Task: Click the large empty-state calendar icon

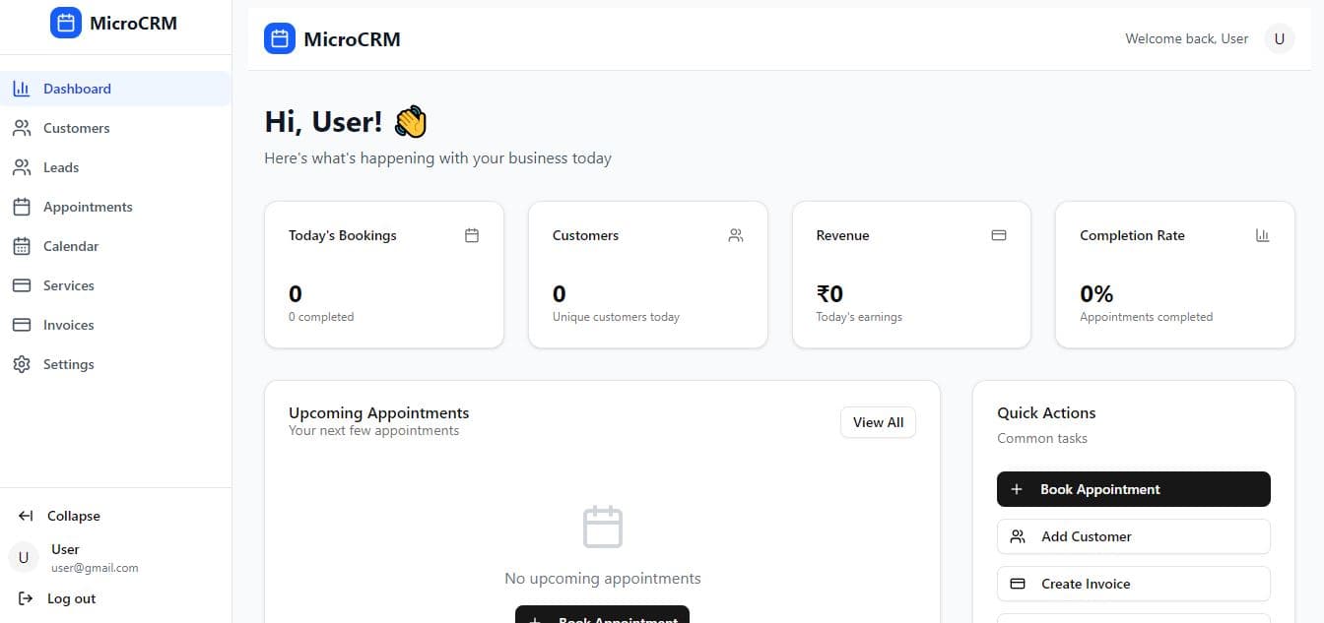Action: point(603,528)
